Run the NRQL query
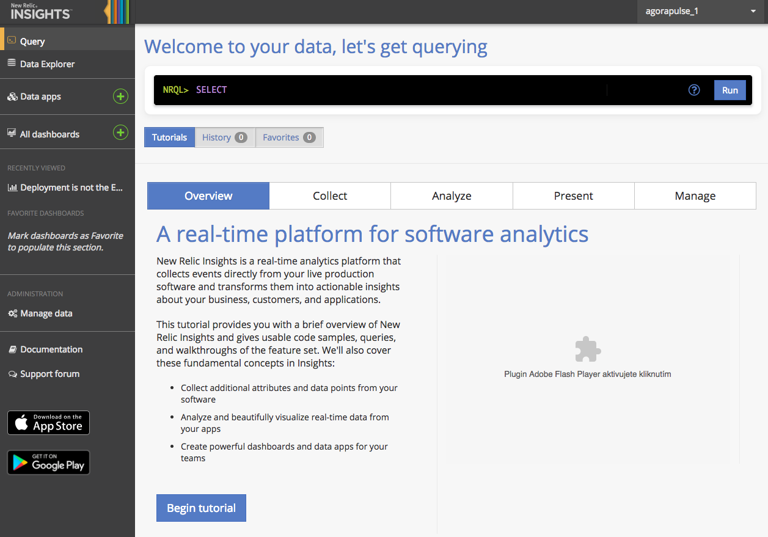This screenshot has width=768, height=537. (730, 90)
